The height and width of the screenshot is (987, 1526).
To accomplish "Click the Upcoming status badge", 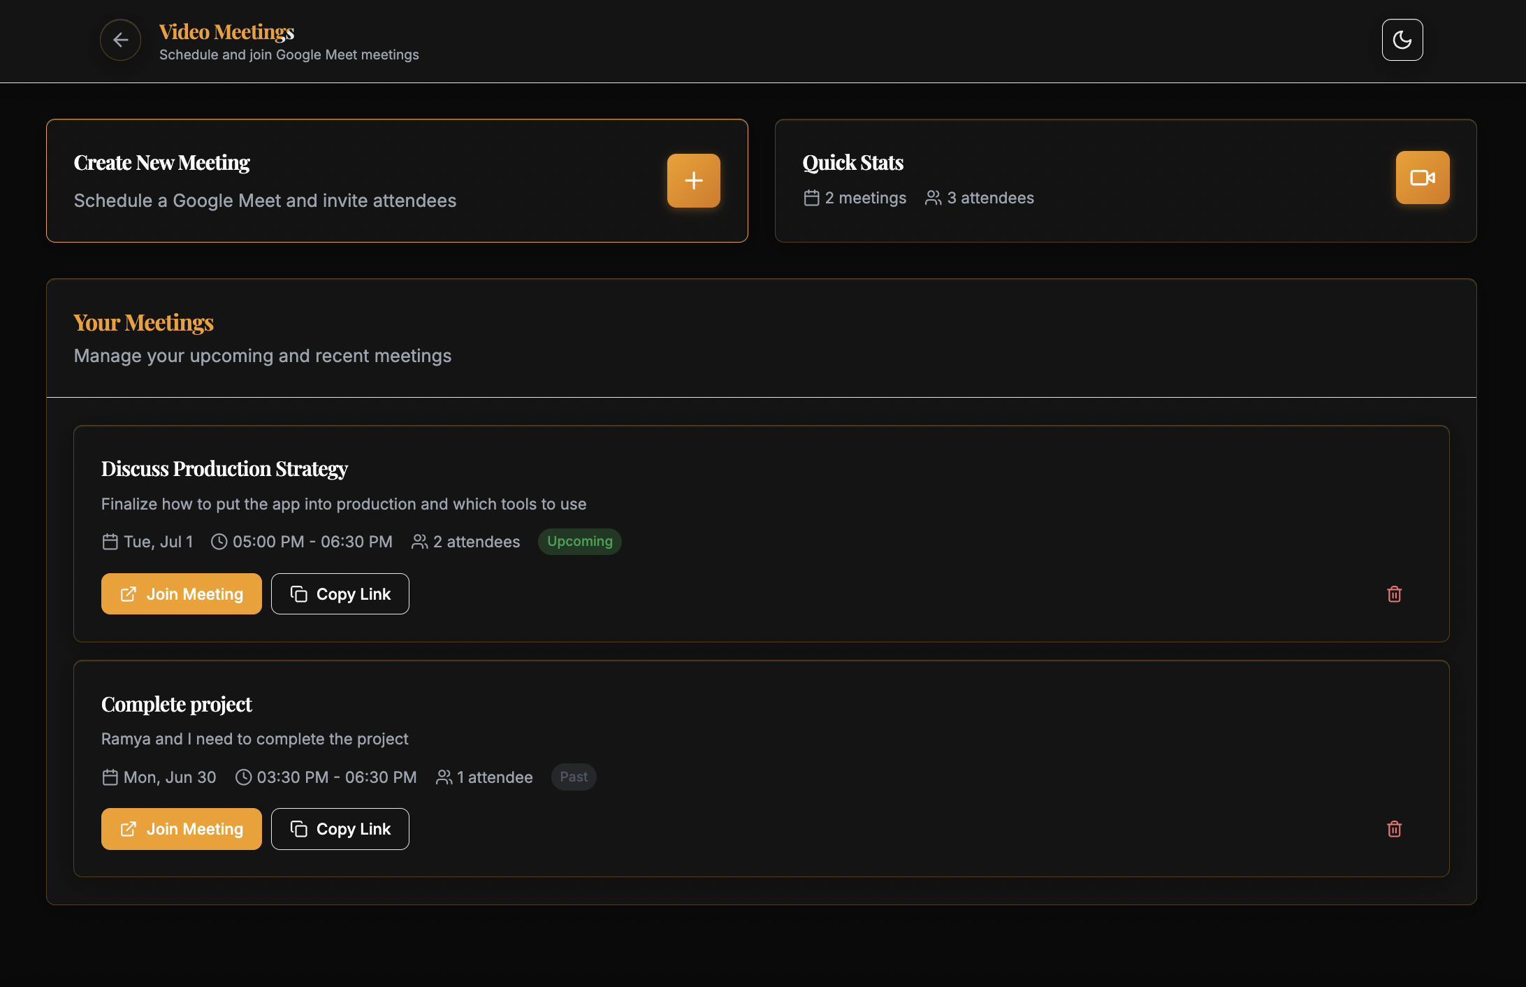I will pyautogui.click(x=579, y=542).
